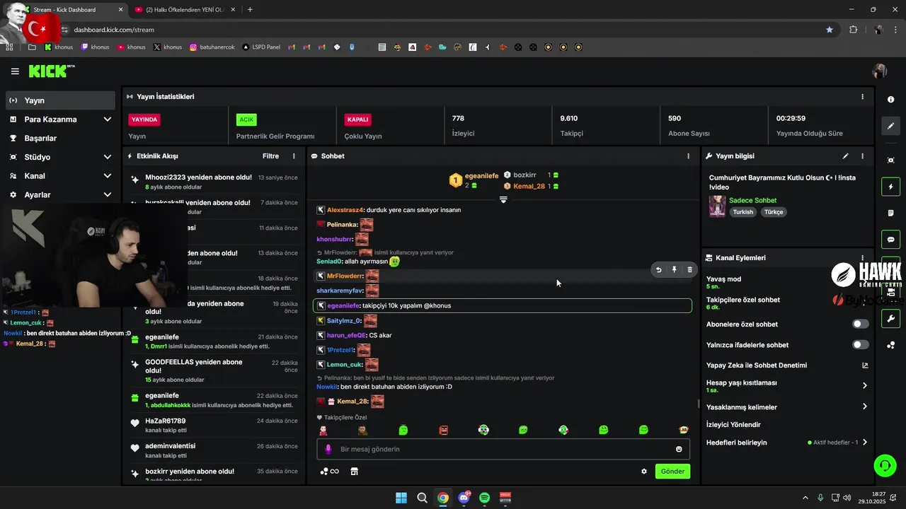The width and height of the screenshot is (906, 509).
Task: Open the chat bubble icon in right sidebar
Action: pos(890,240)
